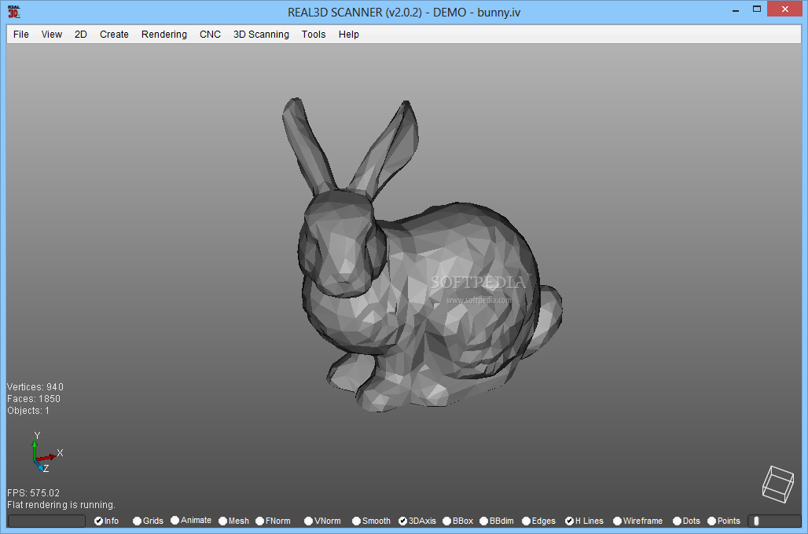Image resolution: width=808 pixels, height=534 pixels.
Task: Minimize the REAL3D SCANNER window
Action: [736, 9]
